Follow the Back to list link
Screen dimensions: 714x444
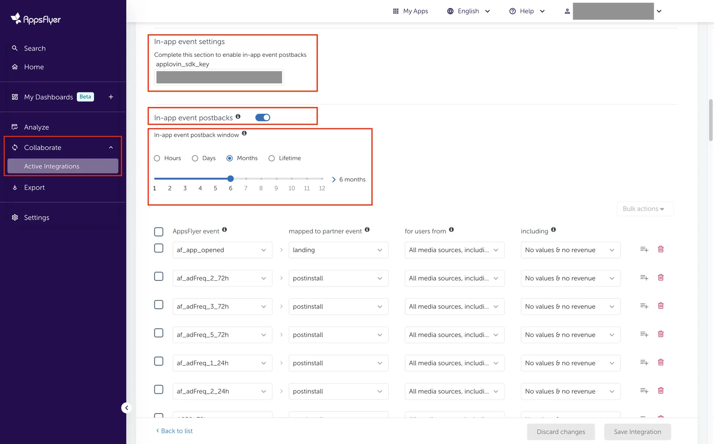click(x=174, y=431)
